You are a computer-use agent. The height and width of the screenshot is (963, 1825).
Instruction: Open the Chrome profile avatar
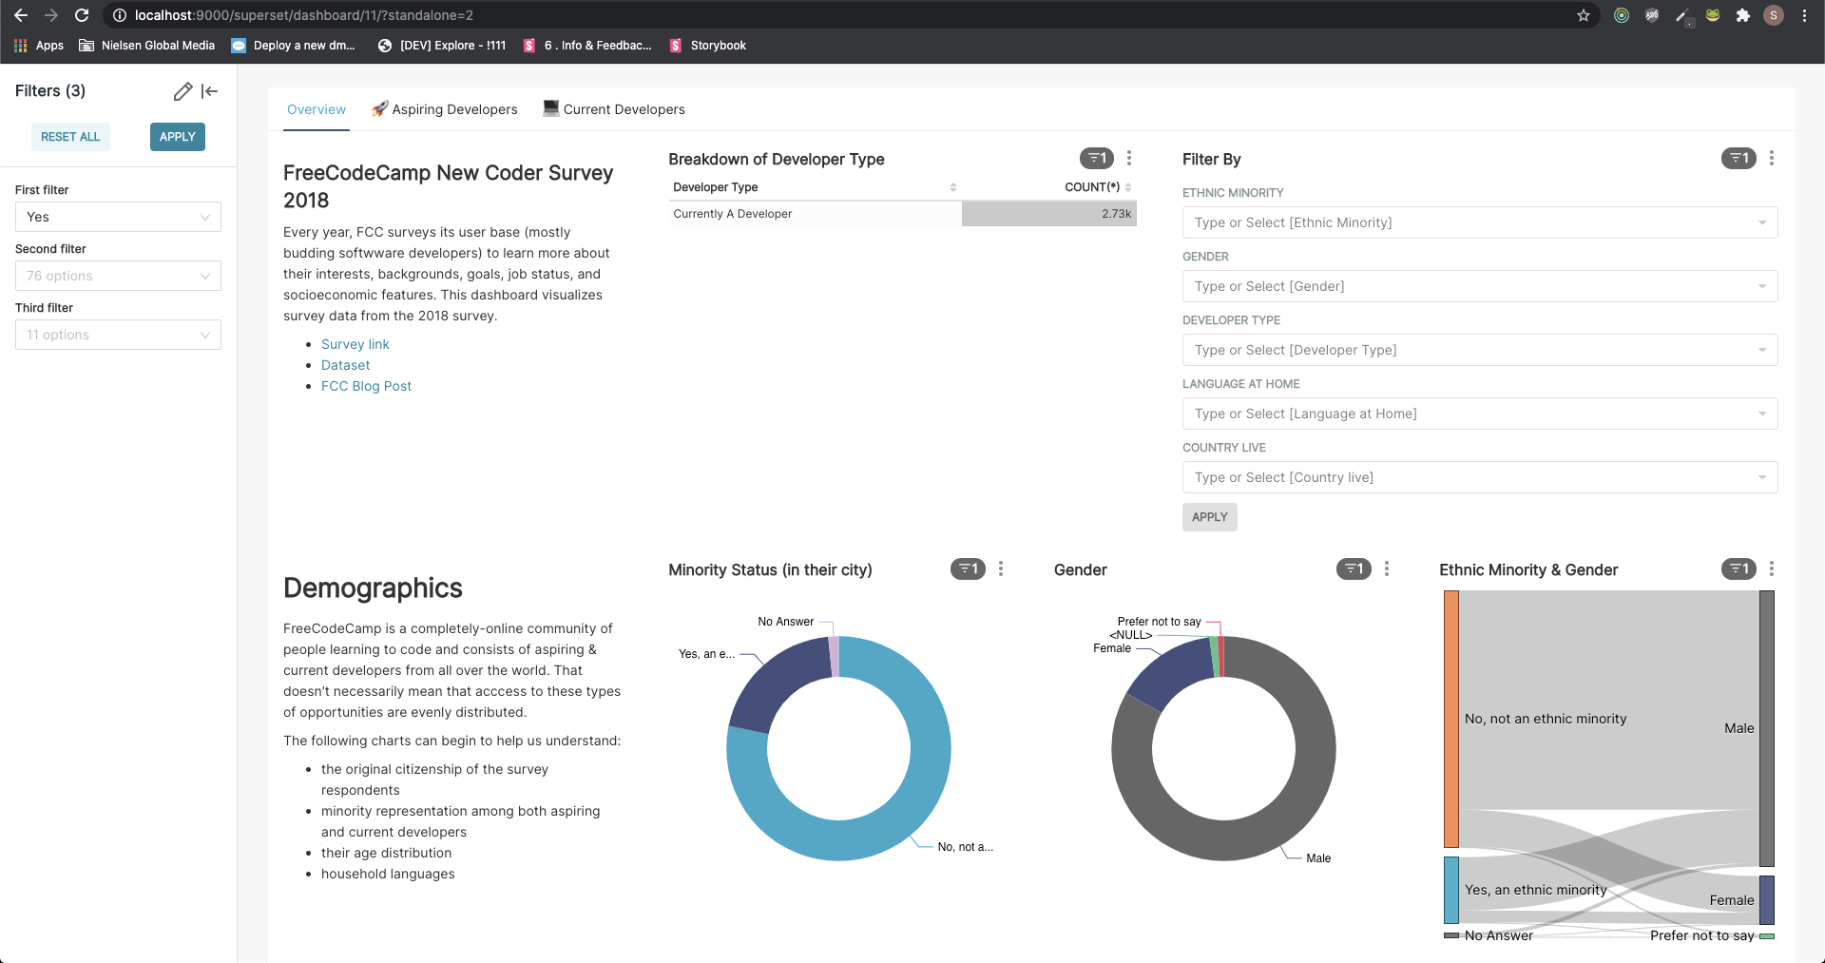(1774, 15)
